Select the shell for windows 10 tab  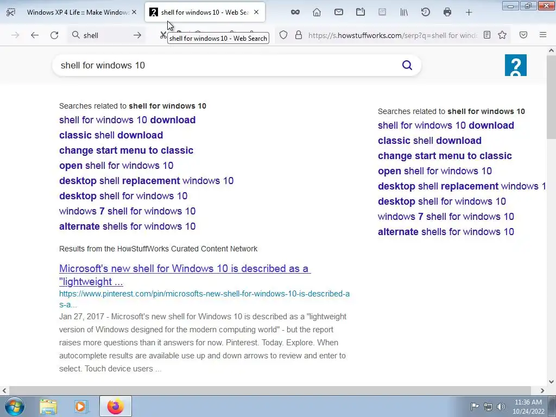click(x=205, y=12)
